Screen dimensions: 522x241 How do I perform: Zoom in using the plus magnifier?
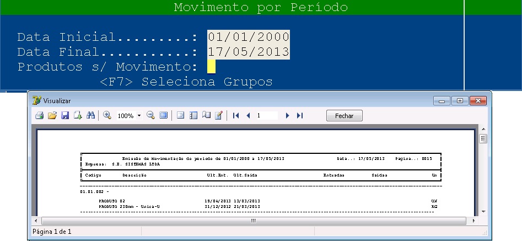(x=107, y=116)
